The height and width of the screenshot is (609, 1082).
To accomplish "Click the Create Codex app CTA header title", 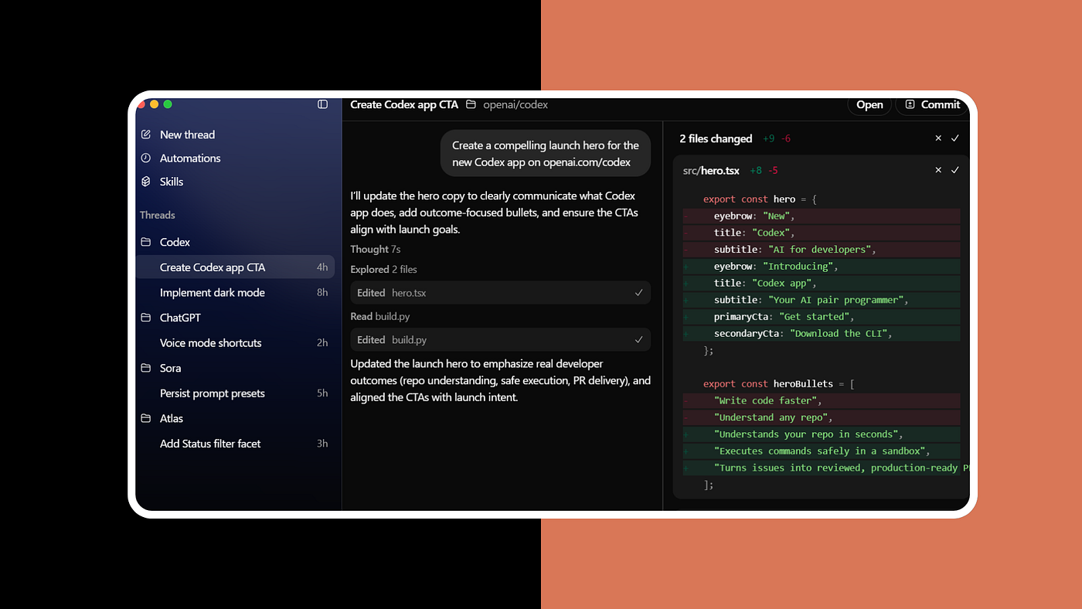I will (404, 104).
